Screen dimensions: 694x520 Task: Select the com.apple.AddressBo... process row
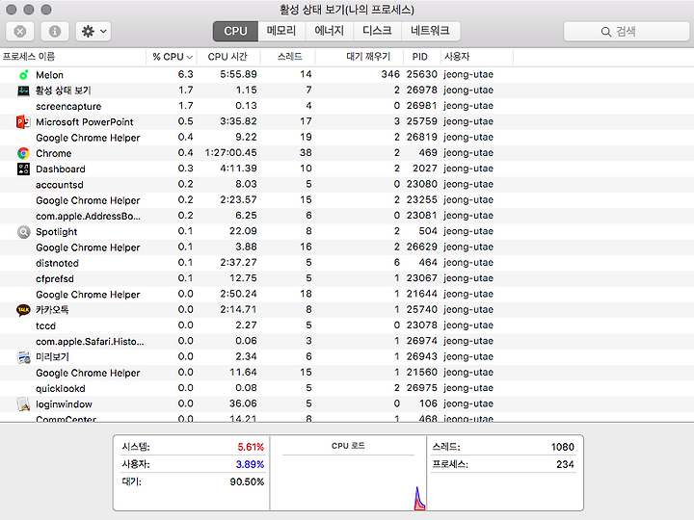point(347,216)
